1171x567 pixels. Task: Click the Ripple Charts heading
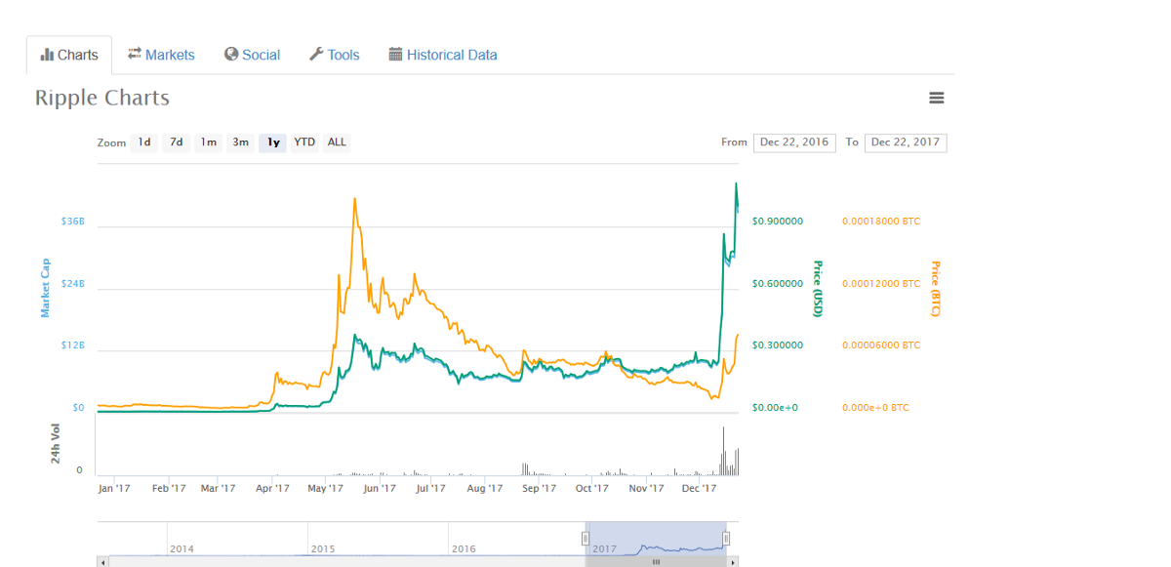pos(102,98)
